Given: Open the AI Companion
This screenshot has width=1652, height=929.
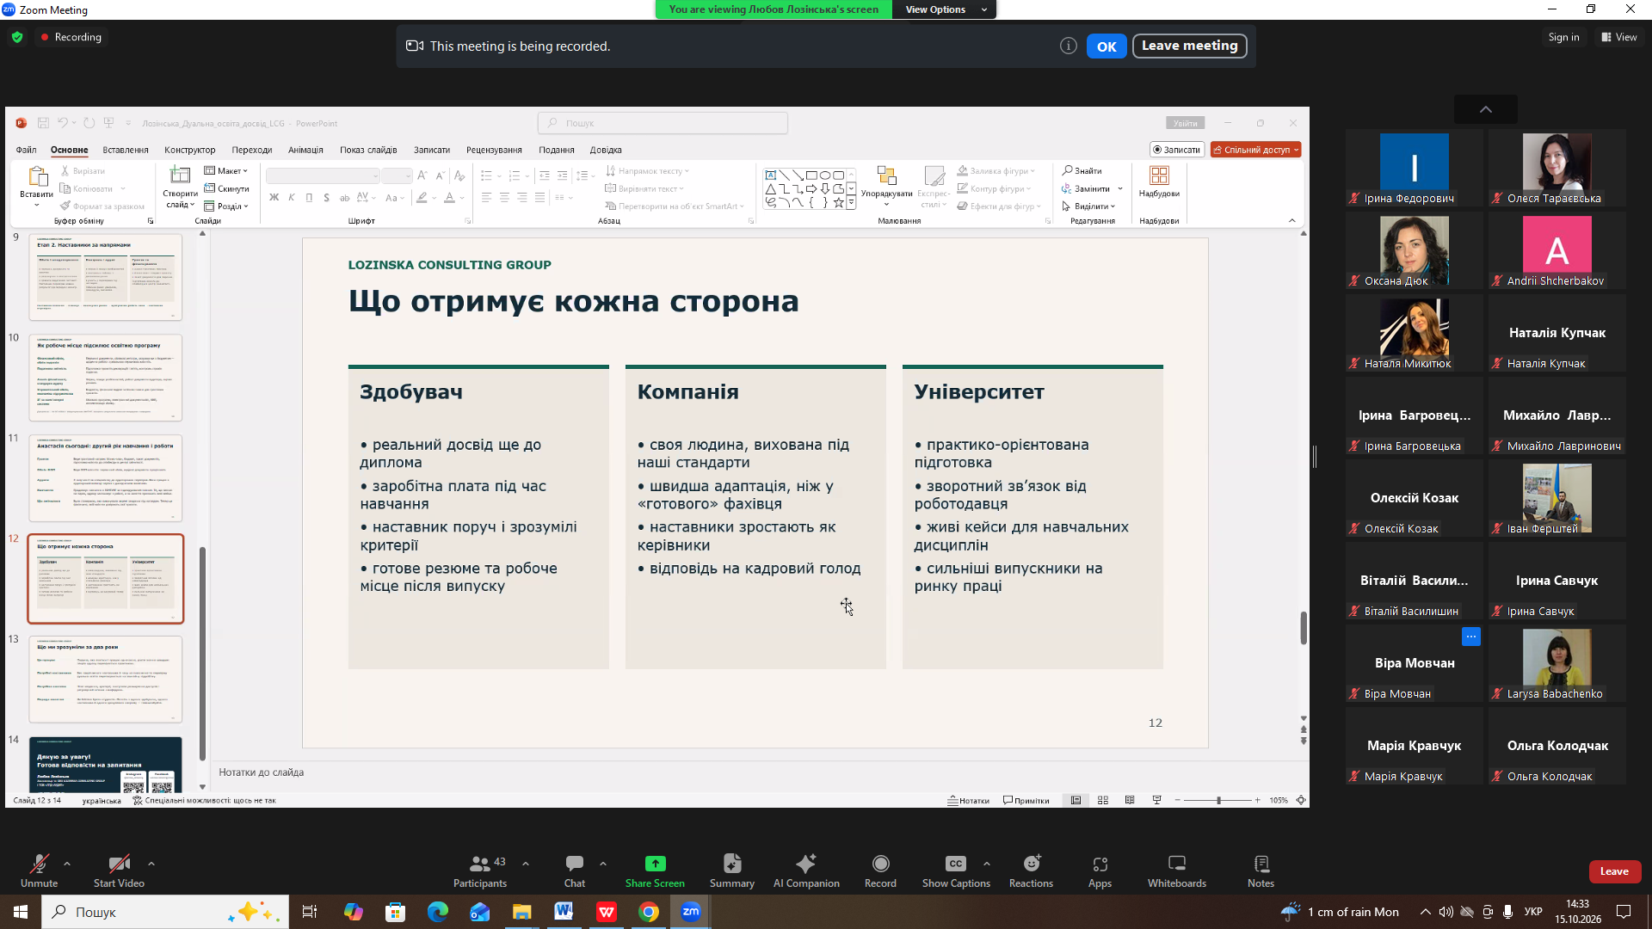Looking at the screenshot, I should (x=806, y=871).
